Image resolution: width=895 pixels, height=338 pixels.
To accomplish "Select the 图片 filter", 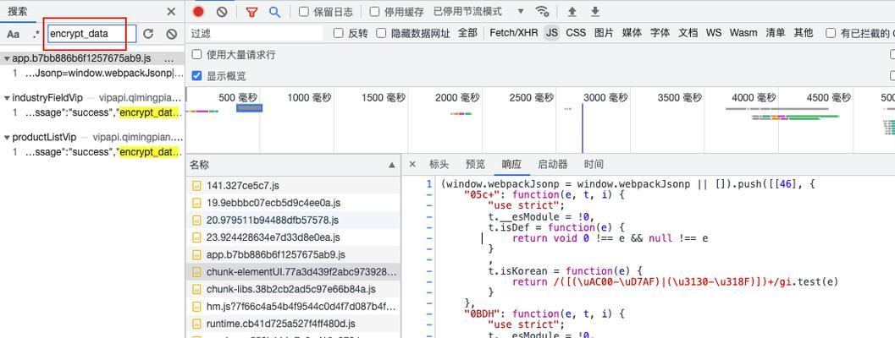I will [604, 33].
